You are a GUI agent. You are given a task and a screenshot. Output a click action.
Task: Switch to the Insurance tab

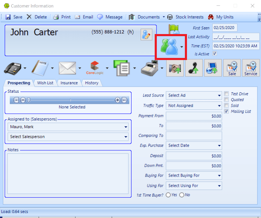click(x=69, y=83)
